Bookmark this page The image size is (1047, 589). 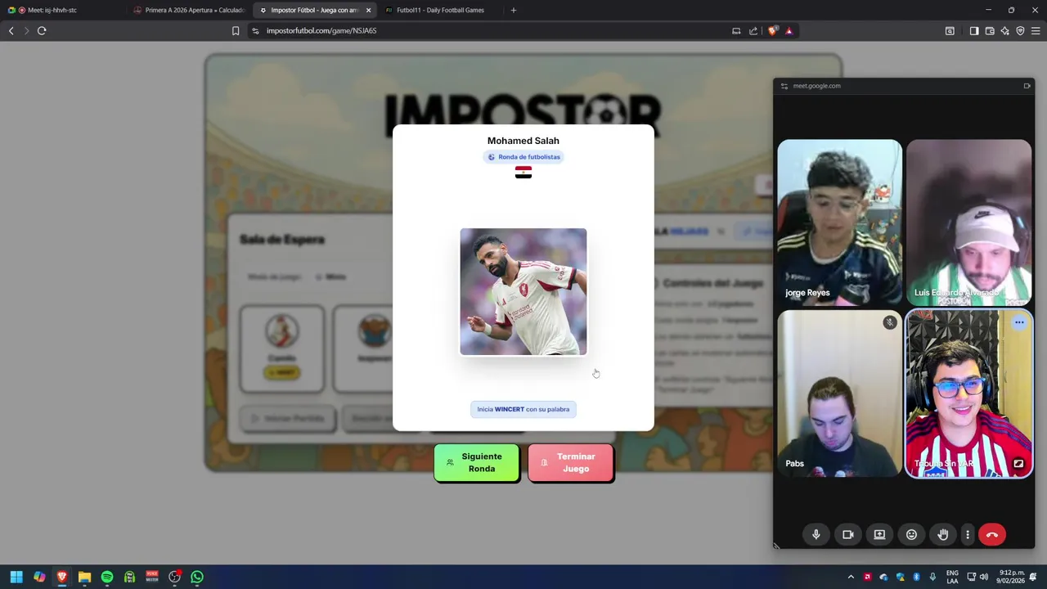tap(236, 30)
